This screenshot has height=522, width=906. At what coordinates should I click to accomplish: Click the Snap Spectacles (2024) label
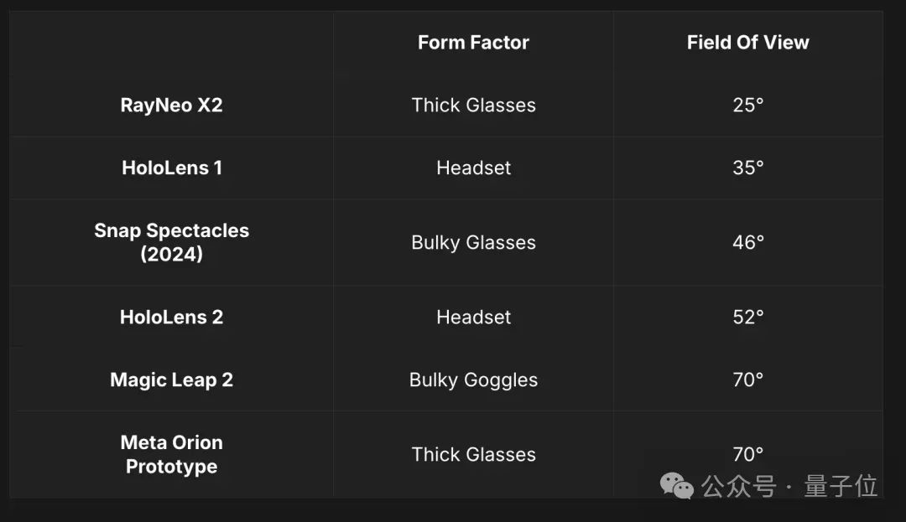click(172, 242)
